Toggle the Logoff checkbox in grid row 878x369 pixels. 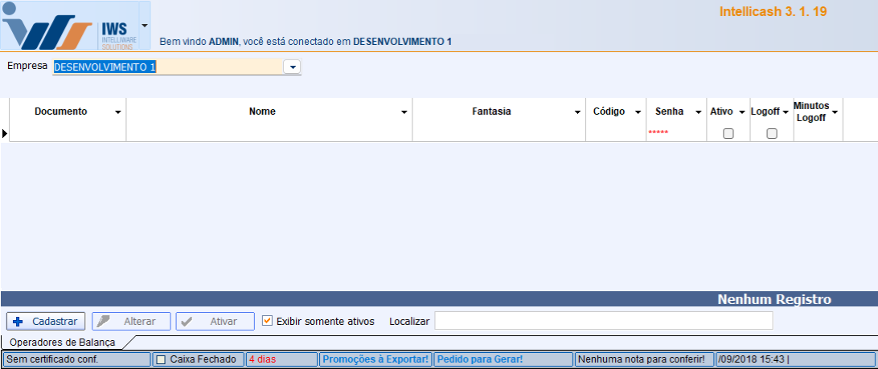772,134
